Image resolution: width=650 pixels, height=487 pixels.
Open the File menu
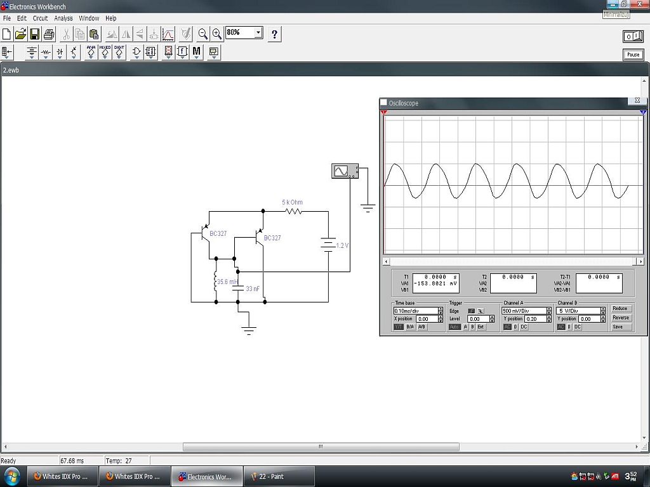pyautogui.click(x=7, y=18)
